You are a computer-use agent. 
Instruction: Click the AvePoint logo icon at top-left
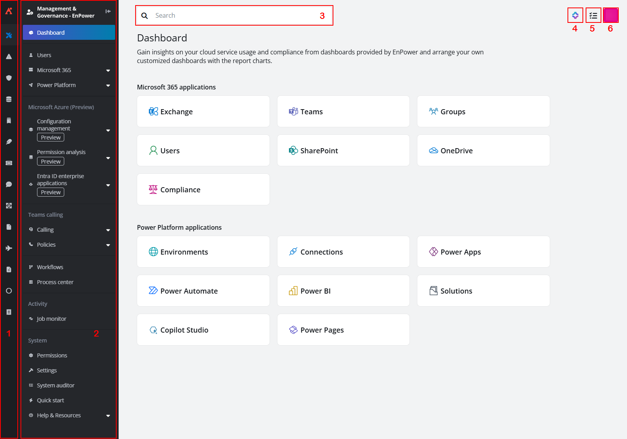(9, 11)
